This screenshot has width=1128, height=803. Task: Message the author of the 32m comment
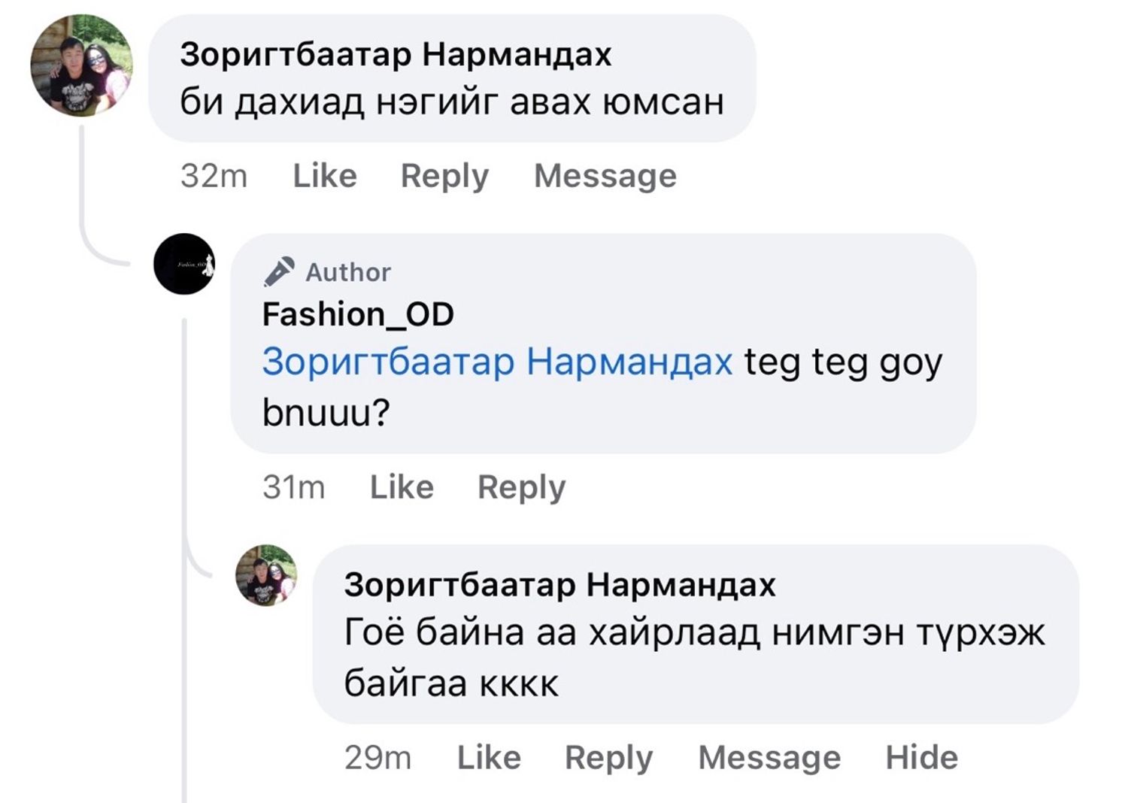click(605, 176)
